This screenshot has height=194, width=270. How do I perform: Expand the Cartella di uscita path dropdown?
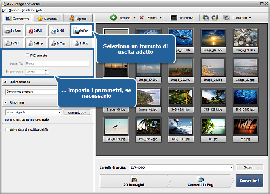[231, 167]
